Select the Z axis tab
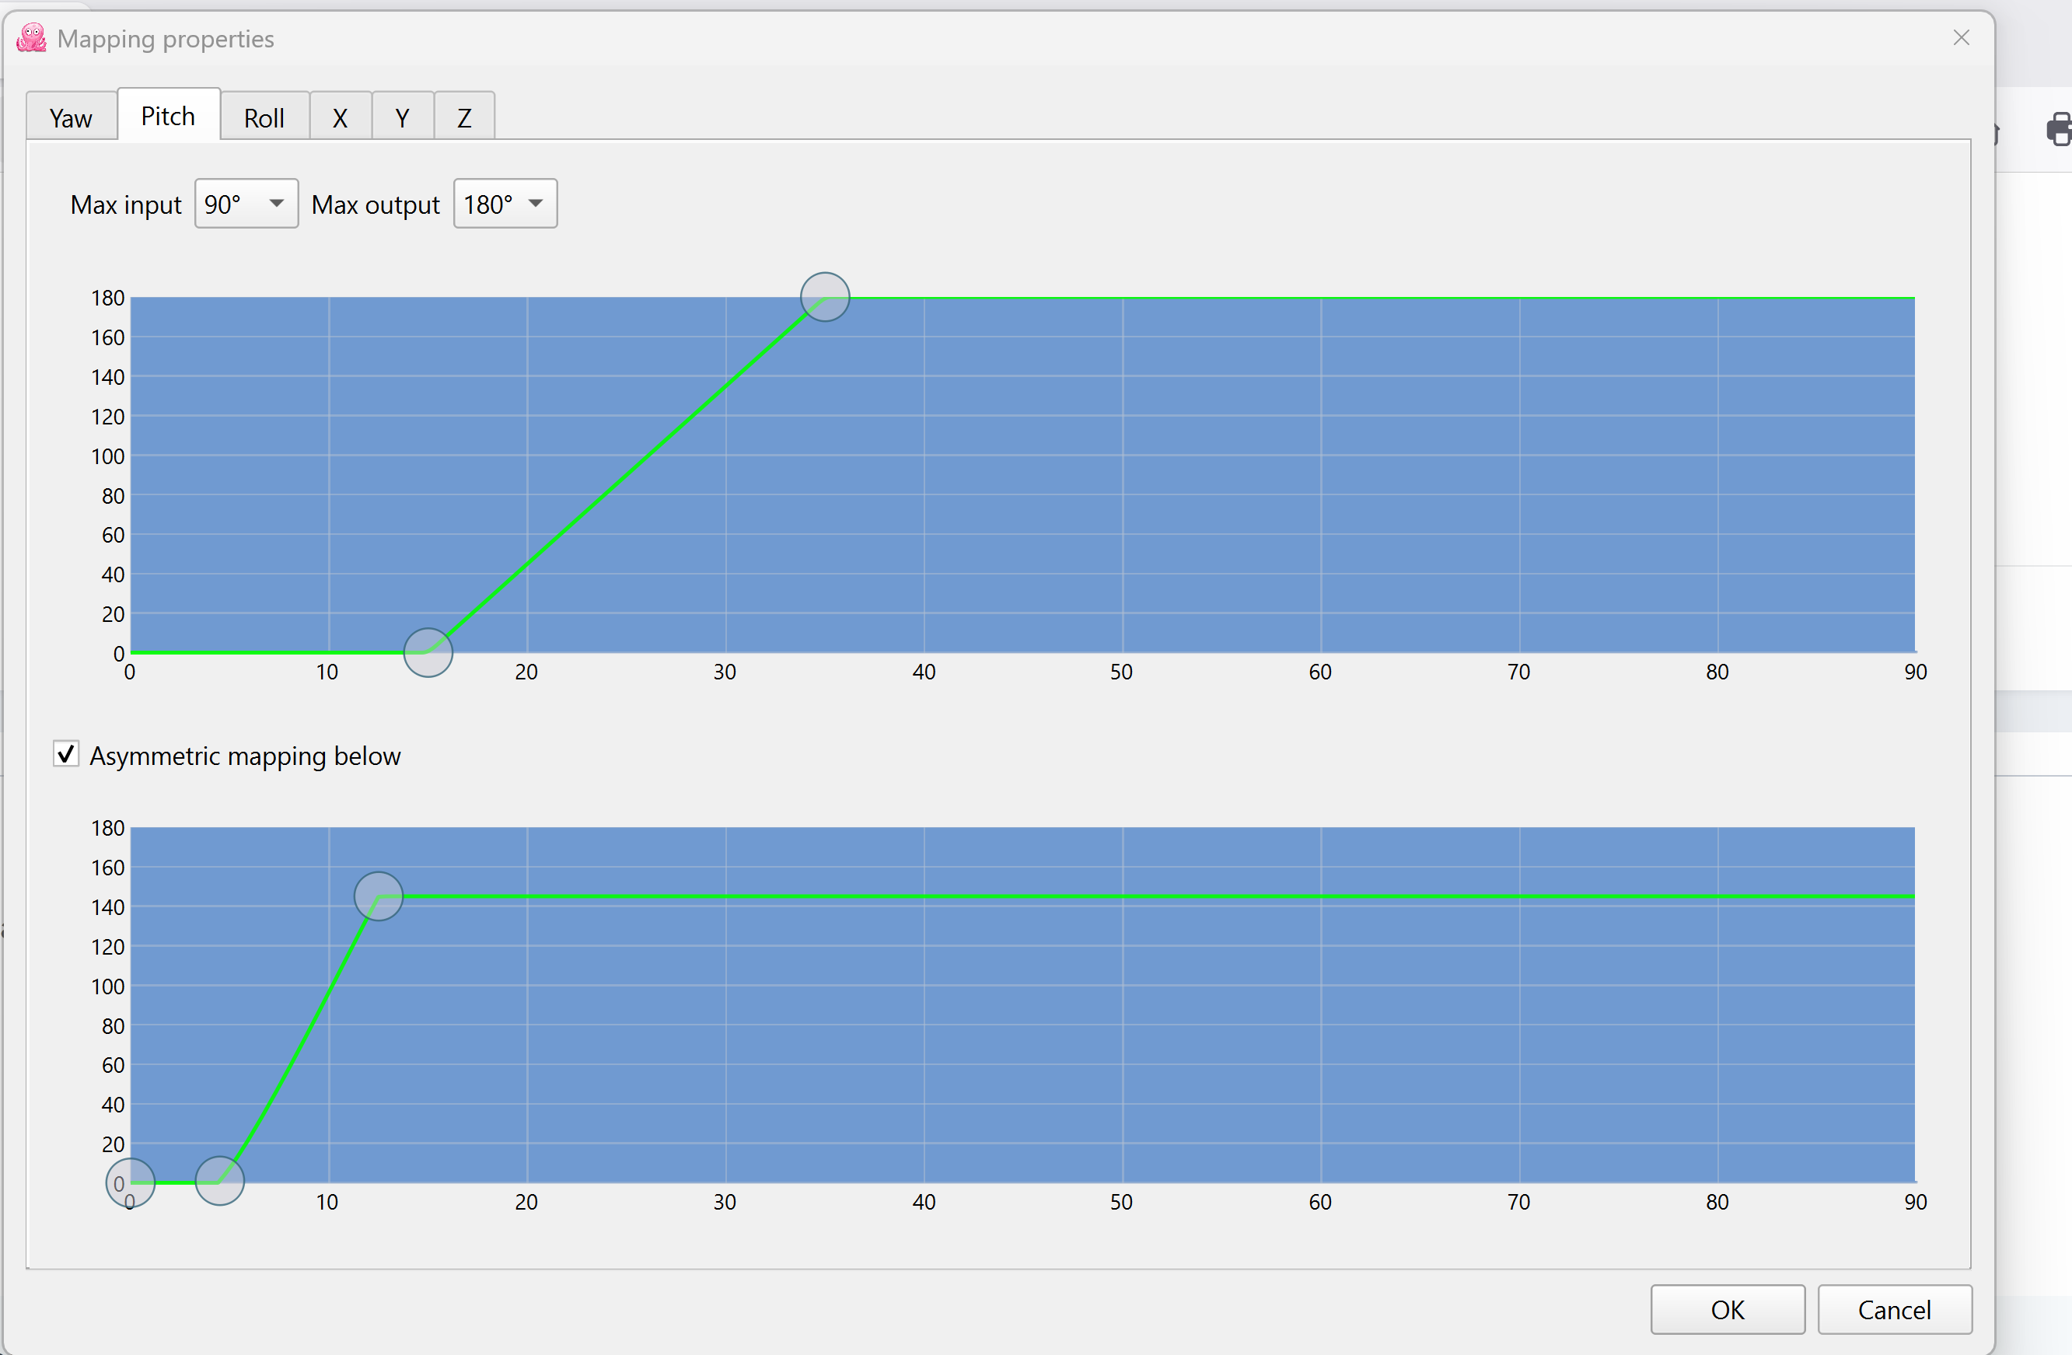The width and height of the screenshot is (2072, 1355). point(464,117)
